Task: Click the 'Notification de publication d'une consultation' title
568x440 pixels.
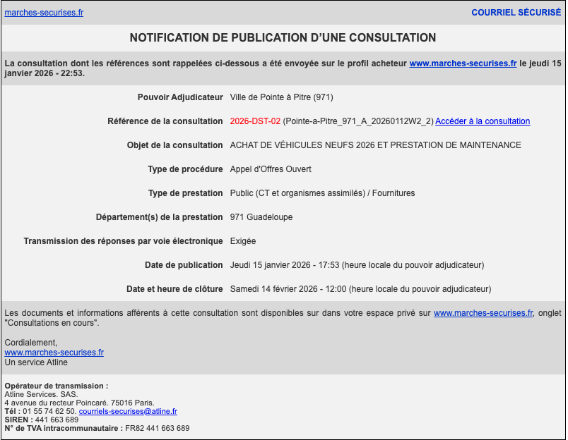Action: [283, 37]
